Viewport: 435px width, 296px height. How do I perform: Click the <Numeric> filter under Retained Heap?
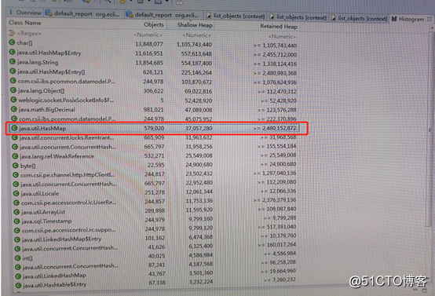point(282,37)
